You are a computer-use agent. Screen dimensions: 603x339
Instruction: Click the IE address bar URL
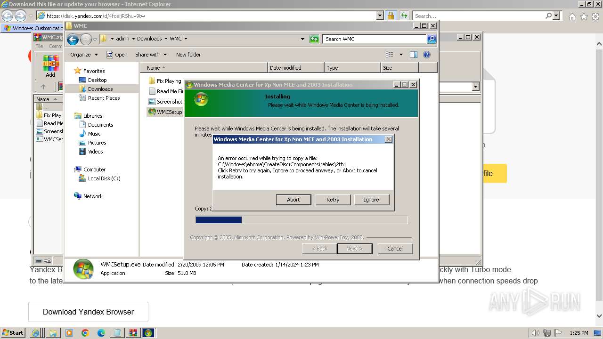pyautogui.click(x=96, y=16)
